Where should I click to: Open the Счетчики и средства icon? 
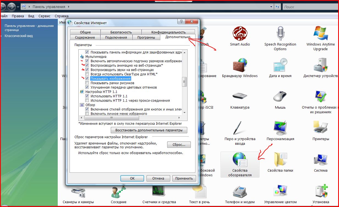click(159, 194)
